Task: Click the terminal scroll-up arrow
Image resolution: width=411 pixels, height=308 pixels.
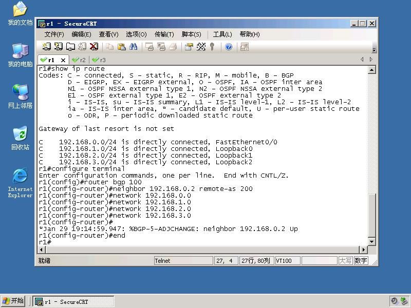Action: tap(371, 70)
